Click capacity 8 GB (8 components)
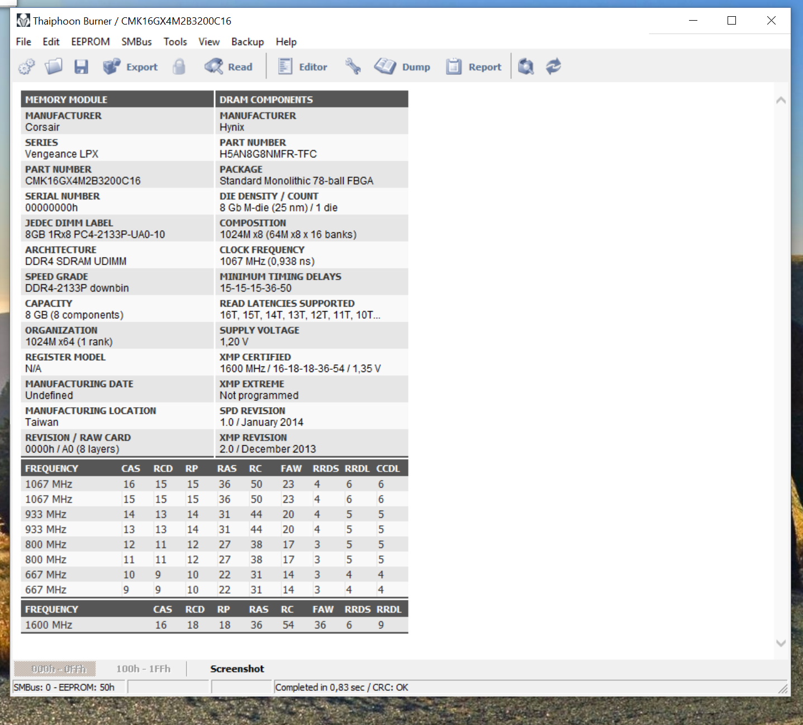The height and width of the screenshot is (725, 803). (74, 315)
